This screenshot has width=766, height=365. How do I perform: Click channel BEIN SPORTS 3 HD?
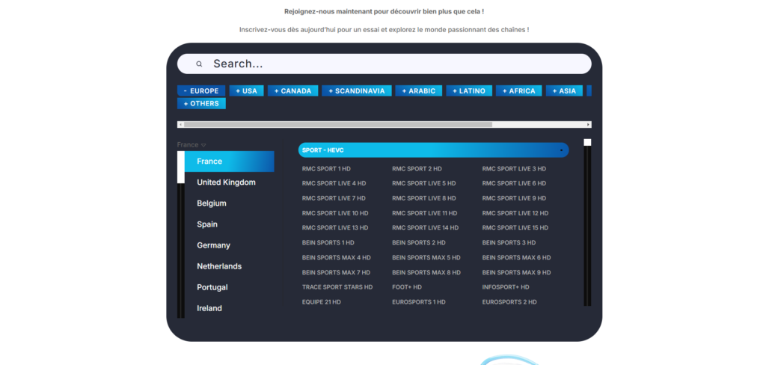tap(509, 242)
